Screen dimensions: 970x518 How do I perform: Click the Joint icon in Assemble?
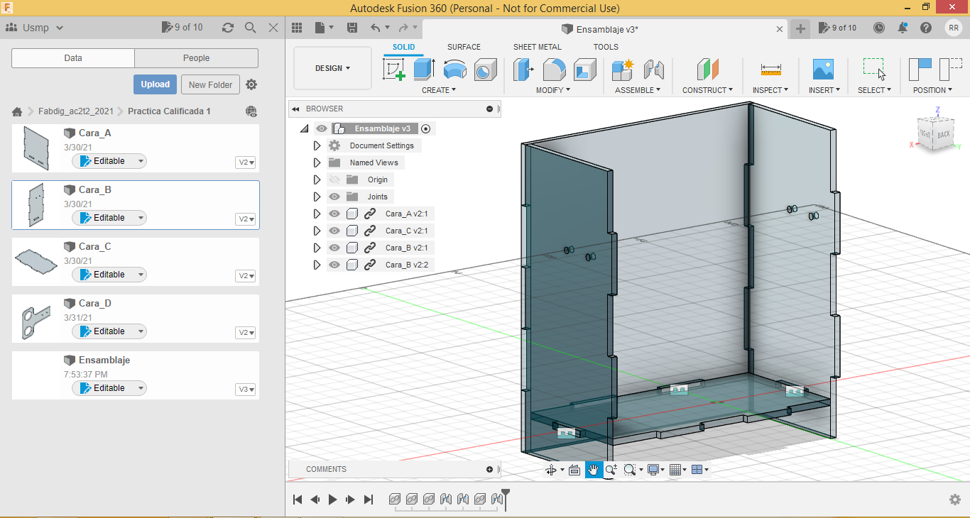[x=653, y=70]
